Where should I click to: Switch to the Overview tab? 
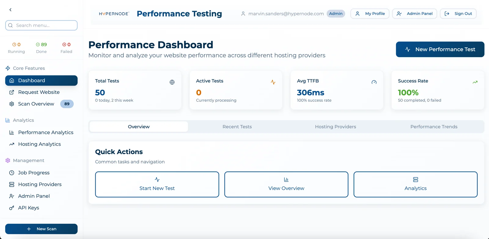(x=139, y=127)
